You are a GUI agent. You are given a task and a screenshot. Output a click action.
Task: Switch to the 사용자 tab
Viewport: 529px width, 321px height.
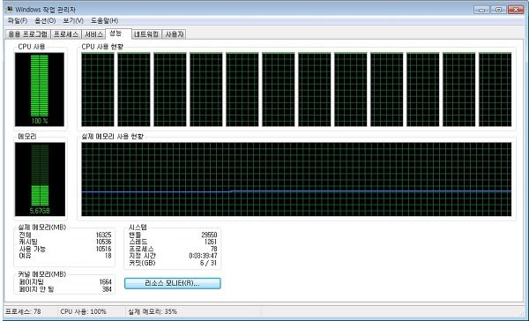(x=174, y=34)
